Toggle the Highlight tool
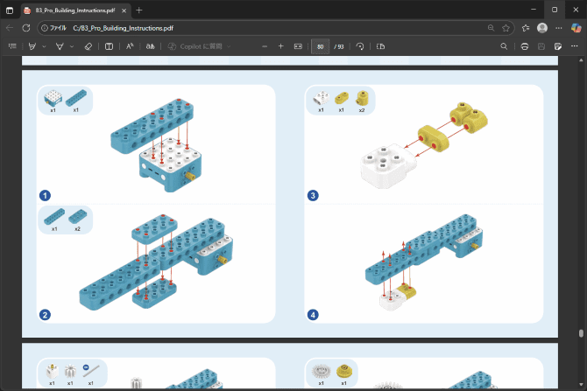This screenshot has height=391, width=587. [x=32, y=45]
